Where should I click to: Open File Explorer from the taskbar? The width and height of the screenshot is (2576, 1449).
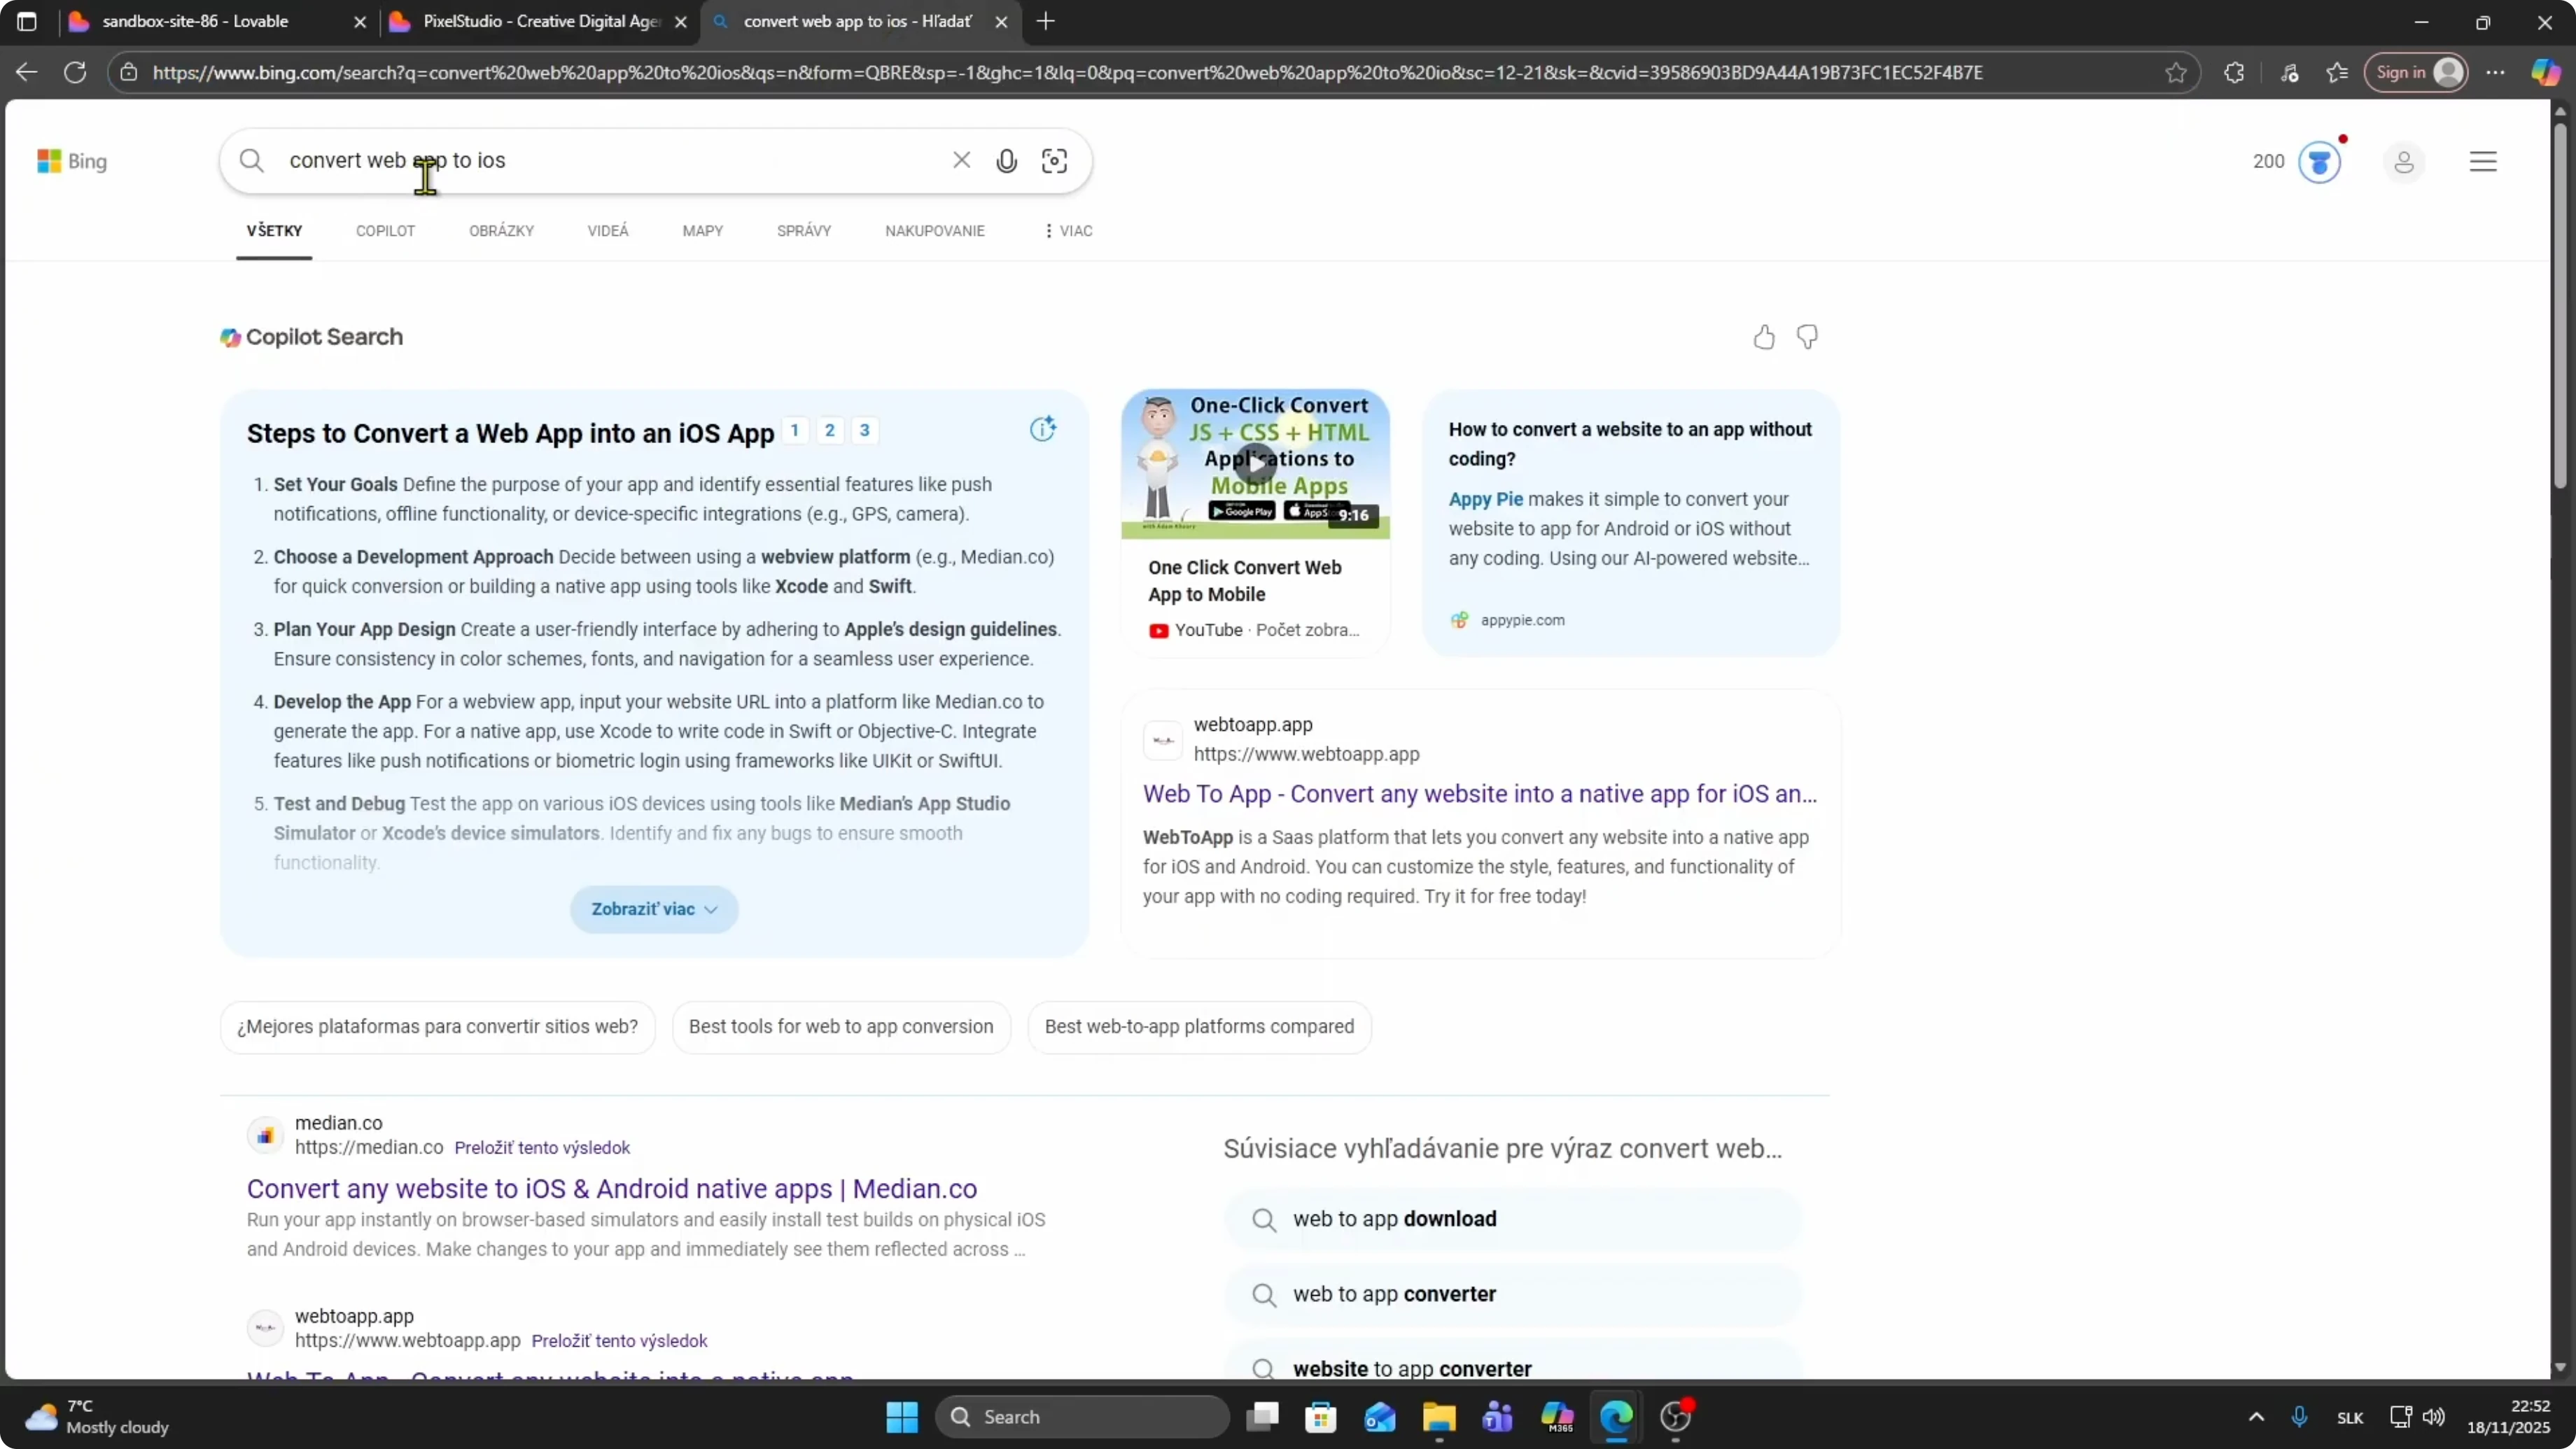point(1439,1417)
